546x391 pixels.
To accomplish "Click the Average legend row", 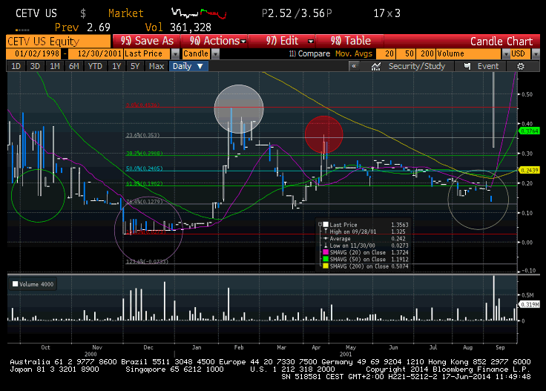I will [x=364, y=238].
